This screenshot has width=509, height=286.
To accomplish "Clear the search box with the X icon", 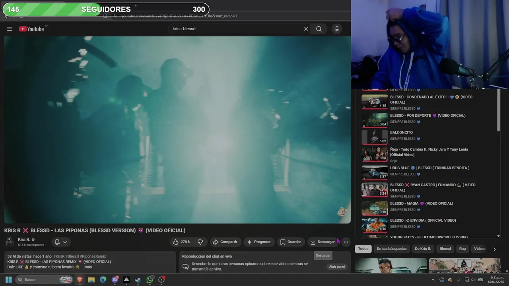I will coord(306,29).
